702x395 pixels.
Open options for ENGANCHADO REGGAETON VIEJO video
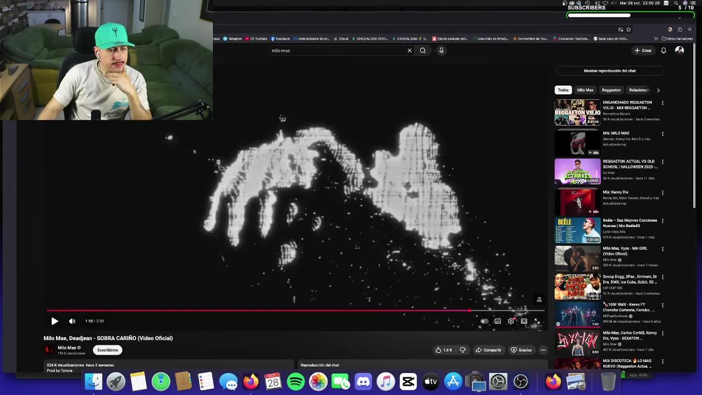coord(663,103)
